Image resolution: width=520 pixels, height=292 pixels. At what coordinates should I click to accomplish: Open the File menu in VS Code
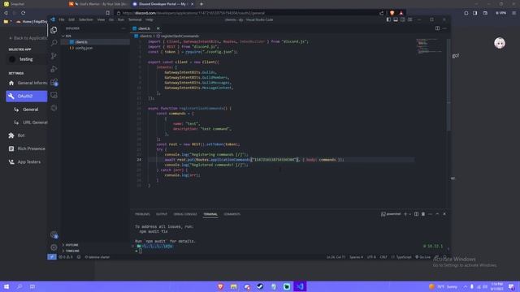click(x=62, y=19)
